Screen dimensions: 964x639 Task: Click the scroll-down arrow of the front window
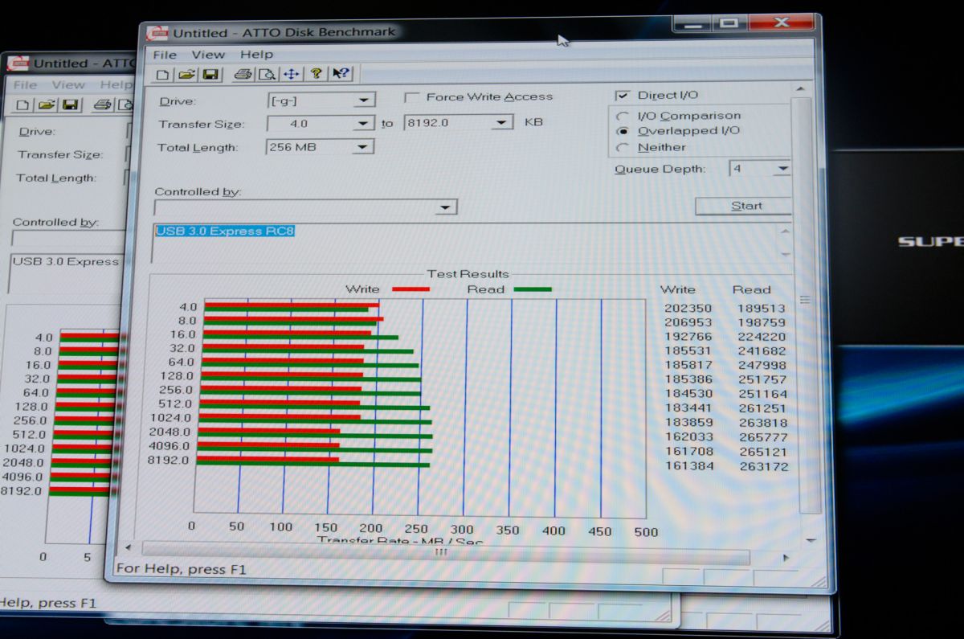pos(810,541)
